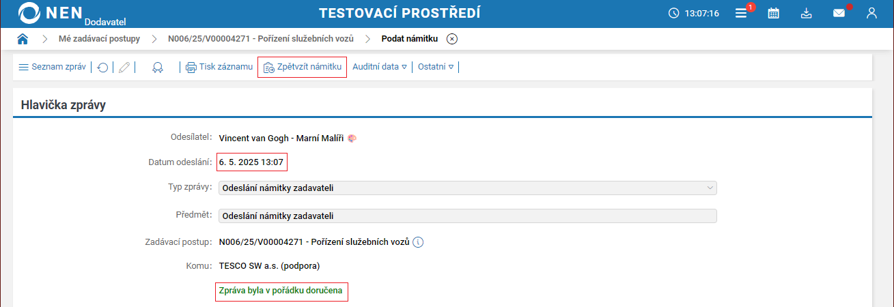Click the download icon in header
The height and width of the screenshot is (307, 894).
[806, 13]
